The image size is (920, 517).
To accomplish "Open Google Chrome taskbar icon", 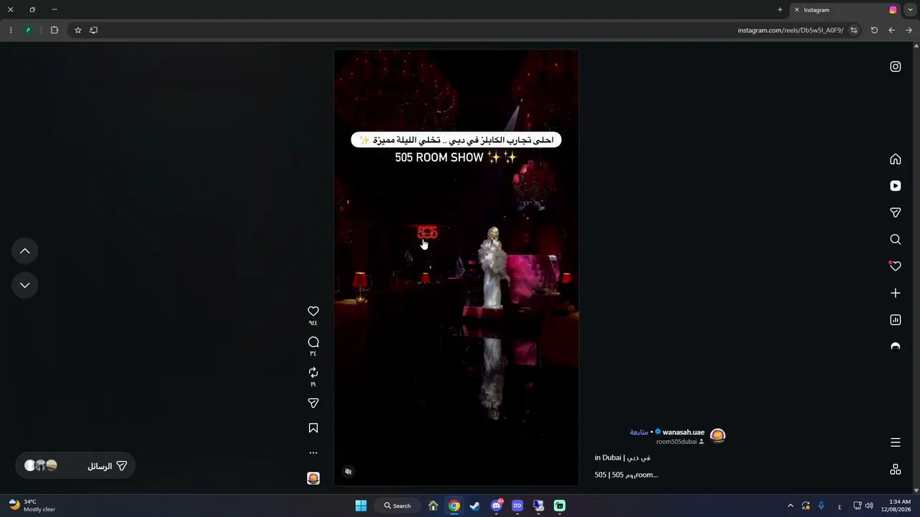I will 454,506.
